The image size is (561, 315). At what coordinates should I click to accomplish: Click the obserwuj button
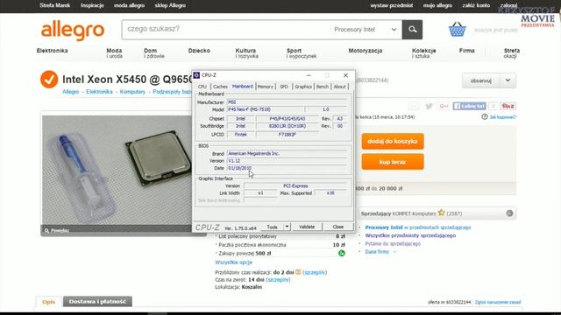tap(481, 80)
